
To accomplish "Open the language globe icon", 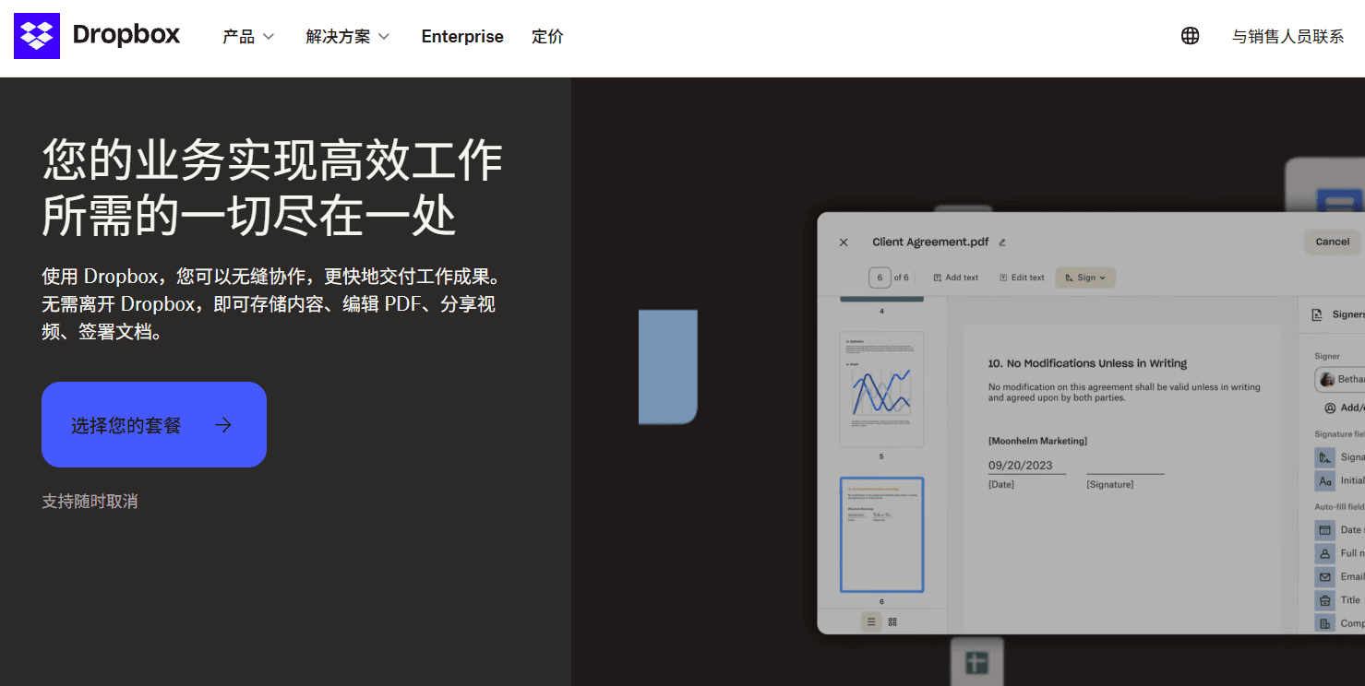I will pos(1191,36).
